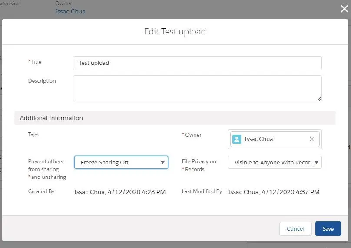Click the Description text area

tap(197, 88)
